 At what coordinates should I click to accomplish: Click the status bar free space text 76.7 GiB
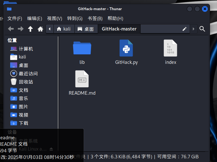(x=190, y=157)
